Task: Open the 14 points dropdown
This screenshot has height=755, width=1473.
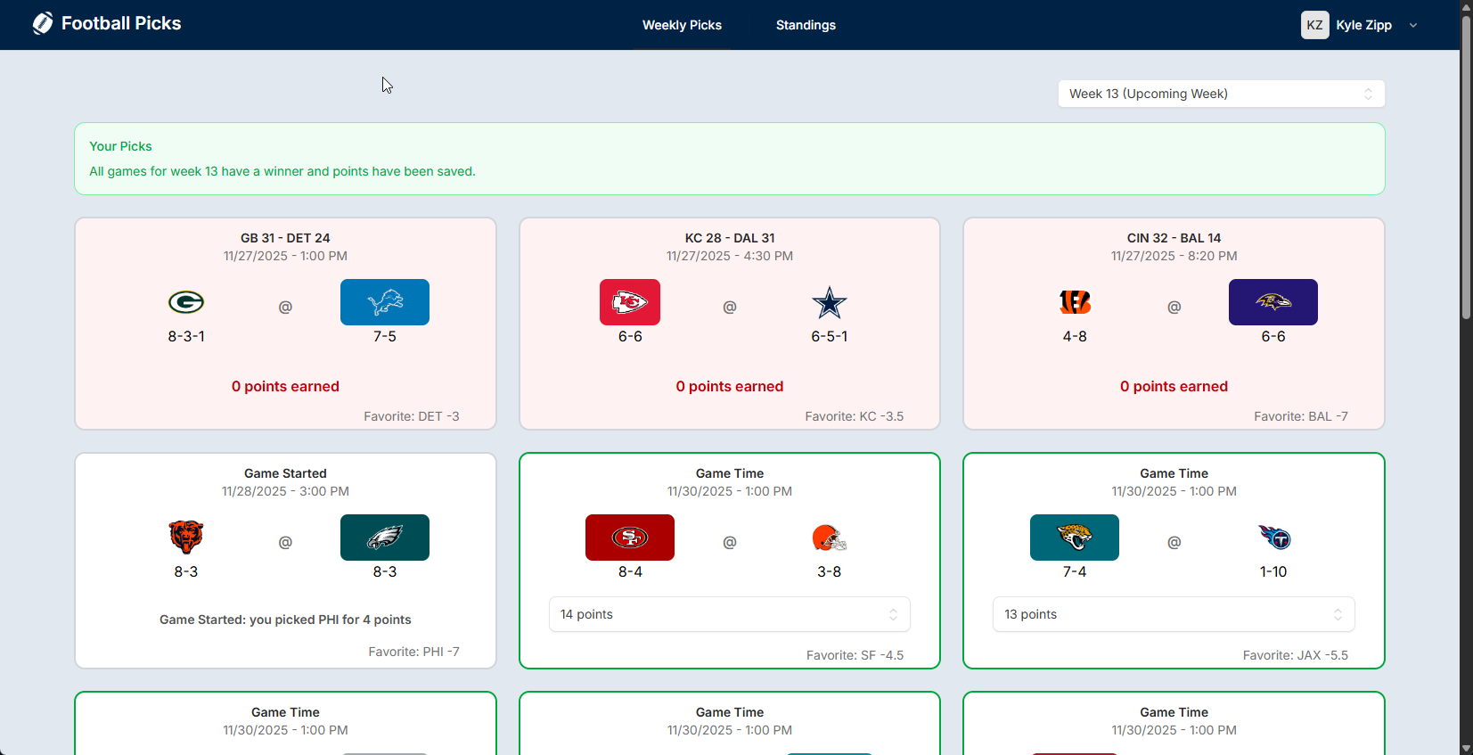Action: point(729,614)
